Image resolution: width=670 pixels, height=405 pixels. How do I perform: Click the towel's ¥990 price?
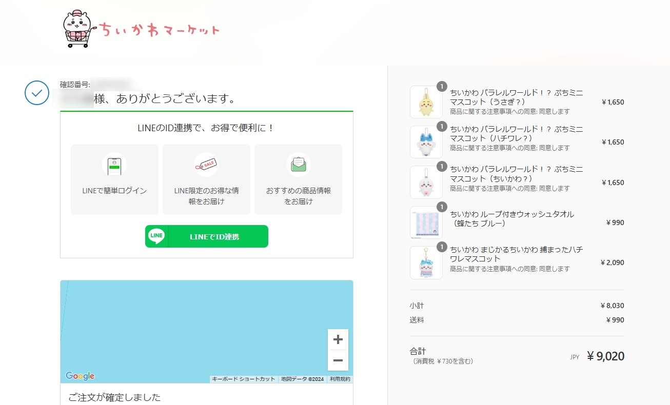pos(615,222)
